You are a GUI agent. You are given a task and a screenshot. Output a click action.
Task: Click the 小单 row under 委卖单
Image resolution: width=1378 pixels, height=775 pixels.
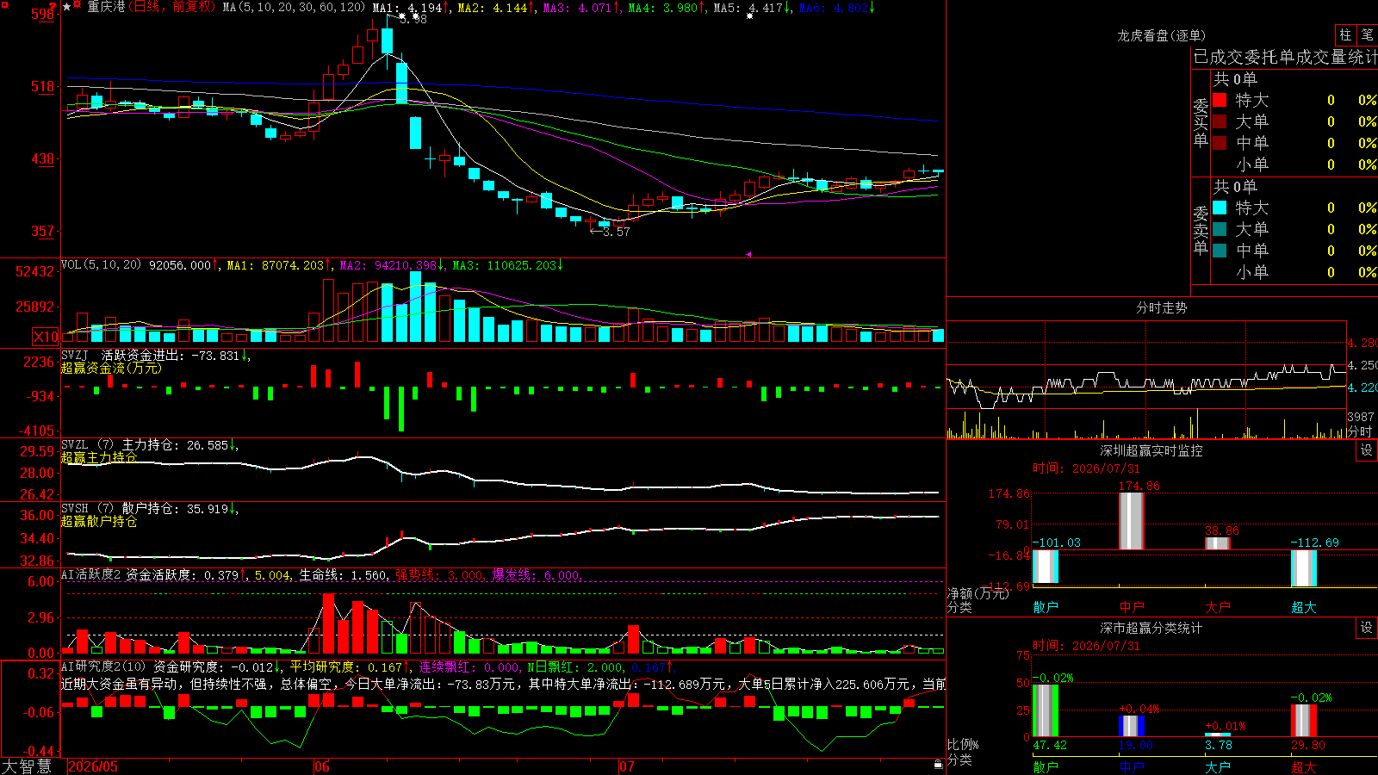tap(1294, 272)
